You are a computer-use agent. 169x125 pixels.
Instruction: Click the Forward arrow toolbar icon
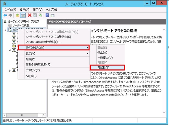10,15
